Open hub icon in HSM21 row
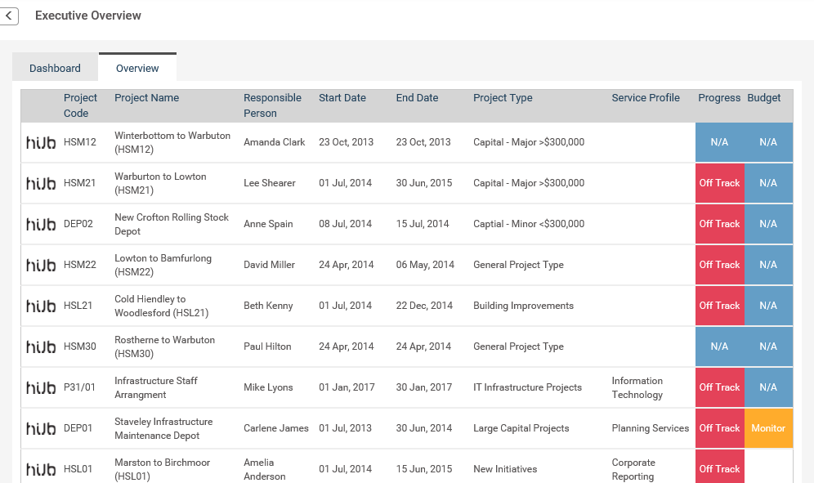Screen dimensions: 814x483 (x=41, y=183)
